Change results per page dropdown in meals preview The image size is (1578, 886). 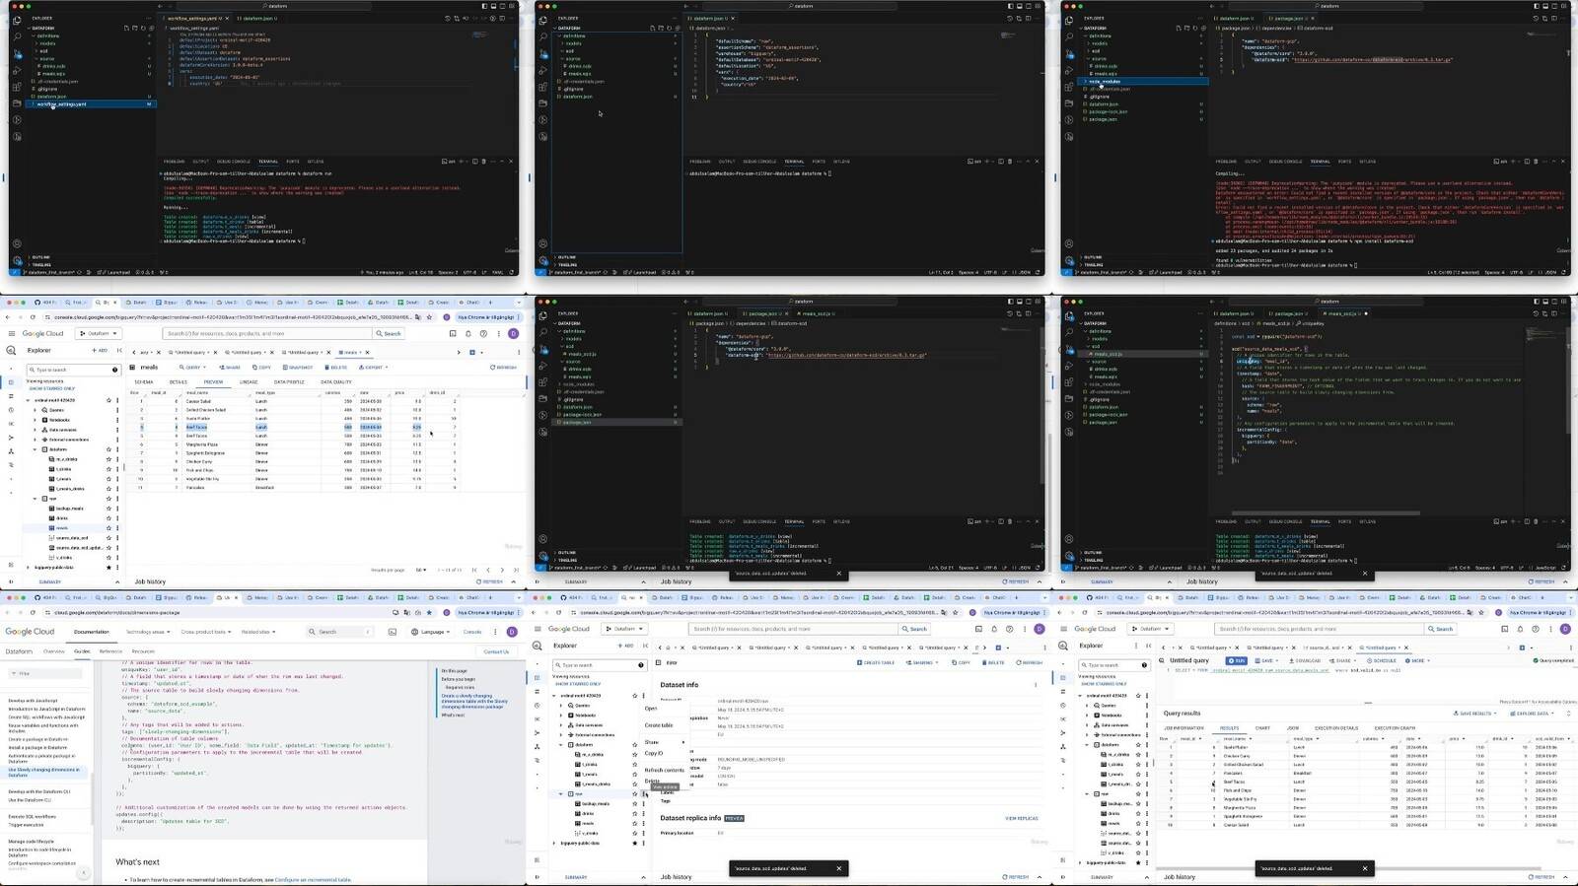click(420, 570)
